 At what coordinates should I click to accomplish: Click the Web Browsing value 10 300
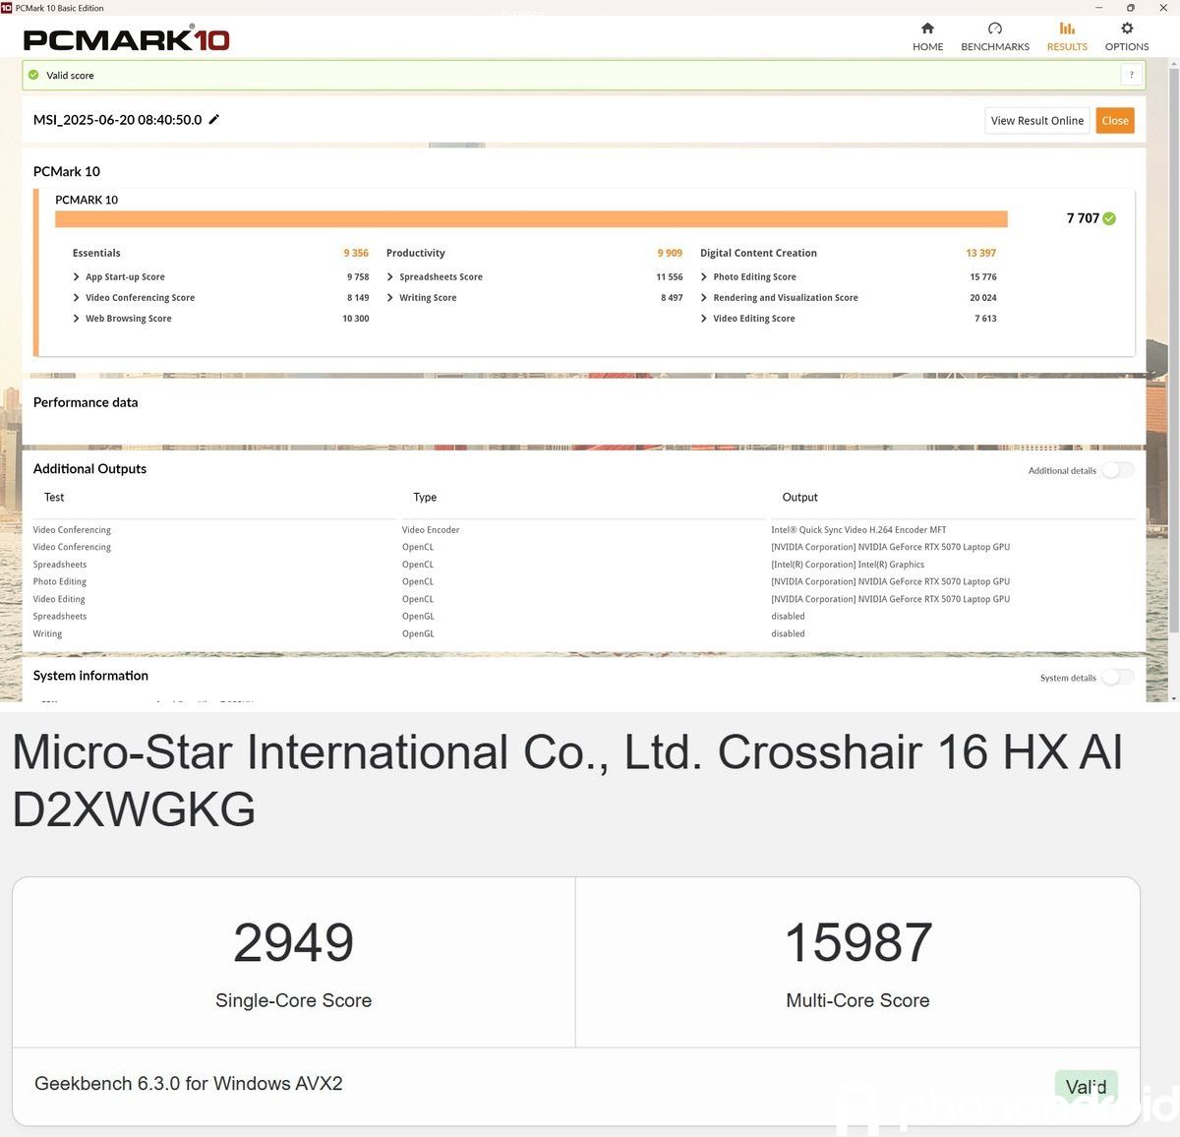click(x=356, y=319)
